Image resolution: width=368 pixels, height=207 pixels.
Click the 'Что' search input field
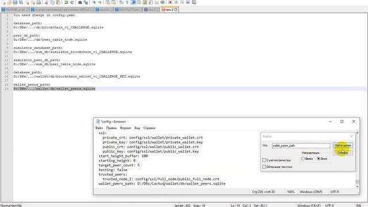301,145
